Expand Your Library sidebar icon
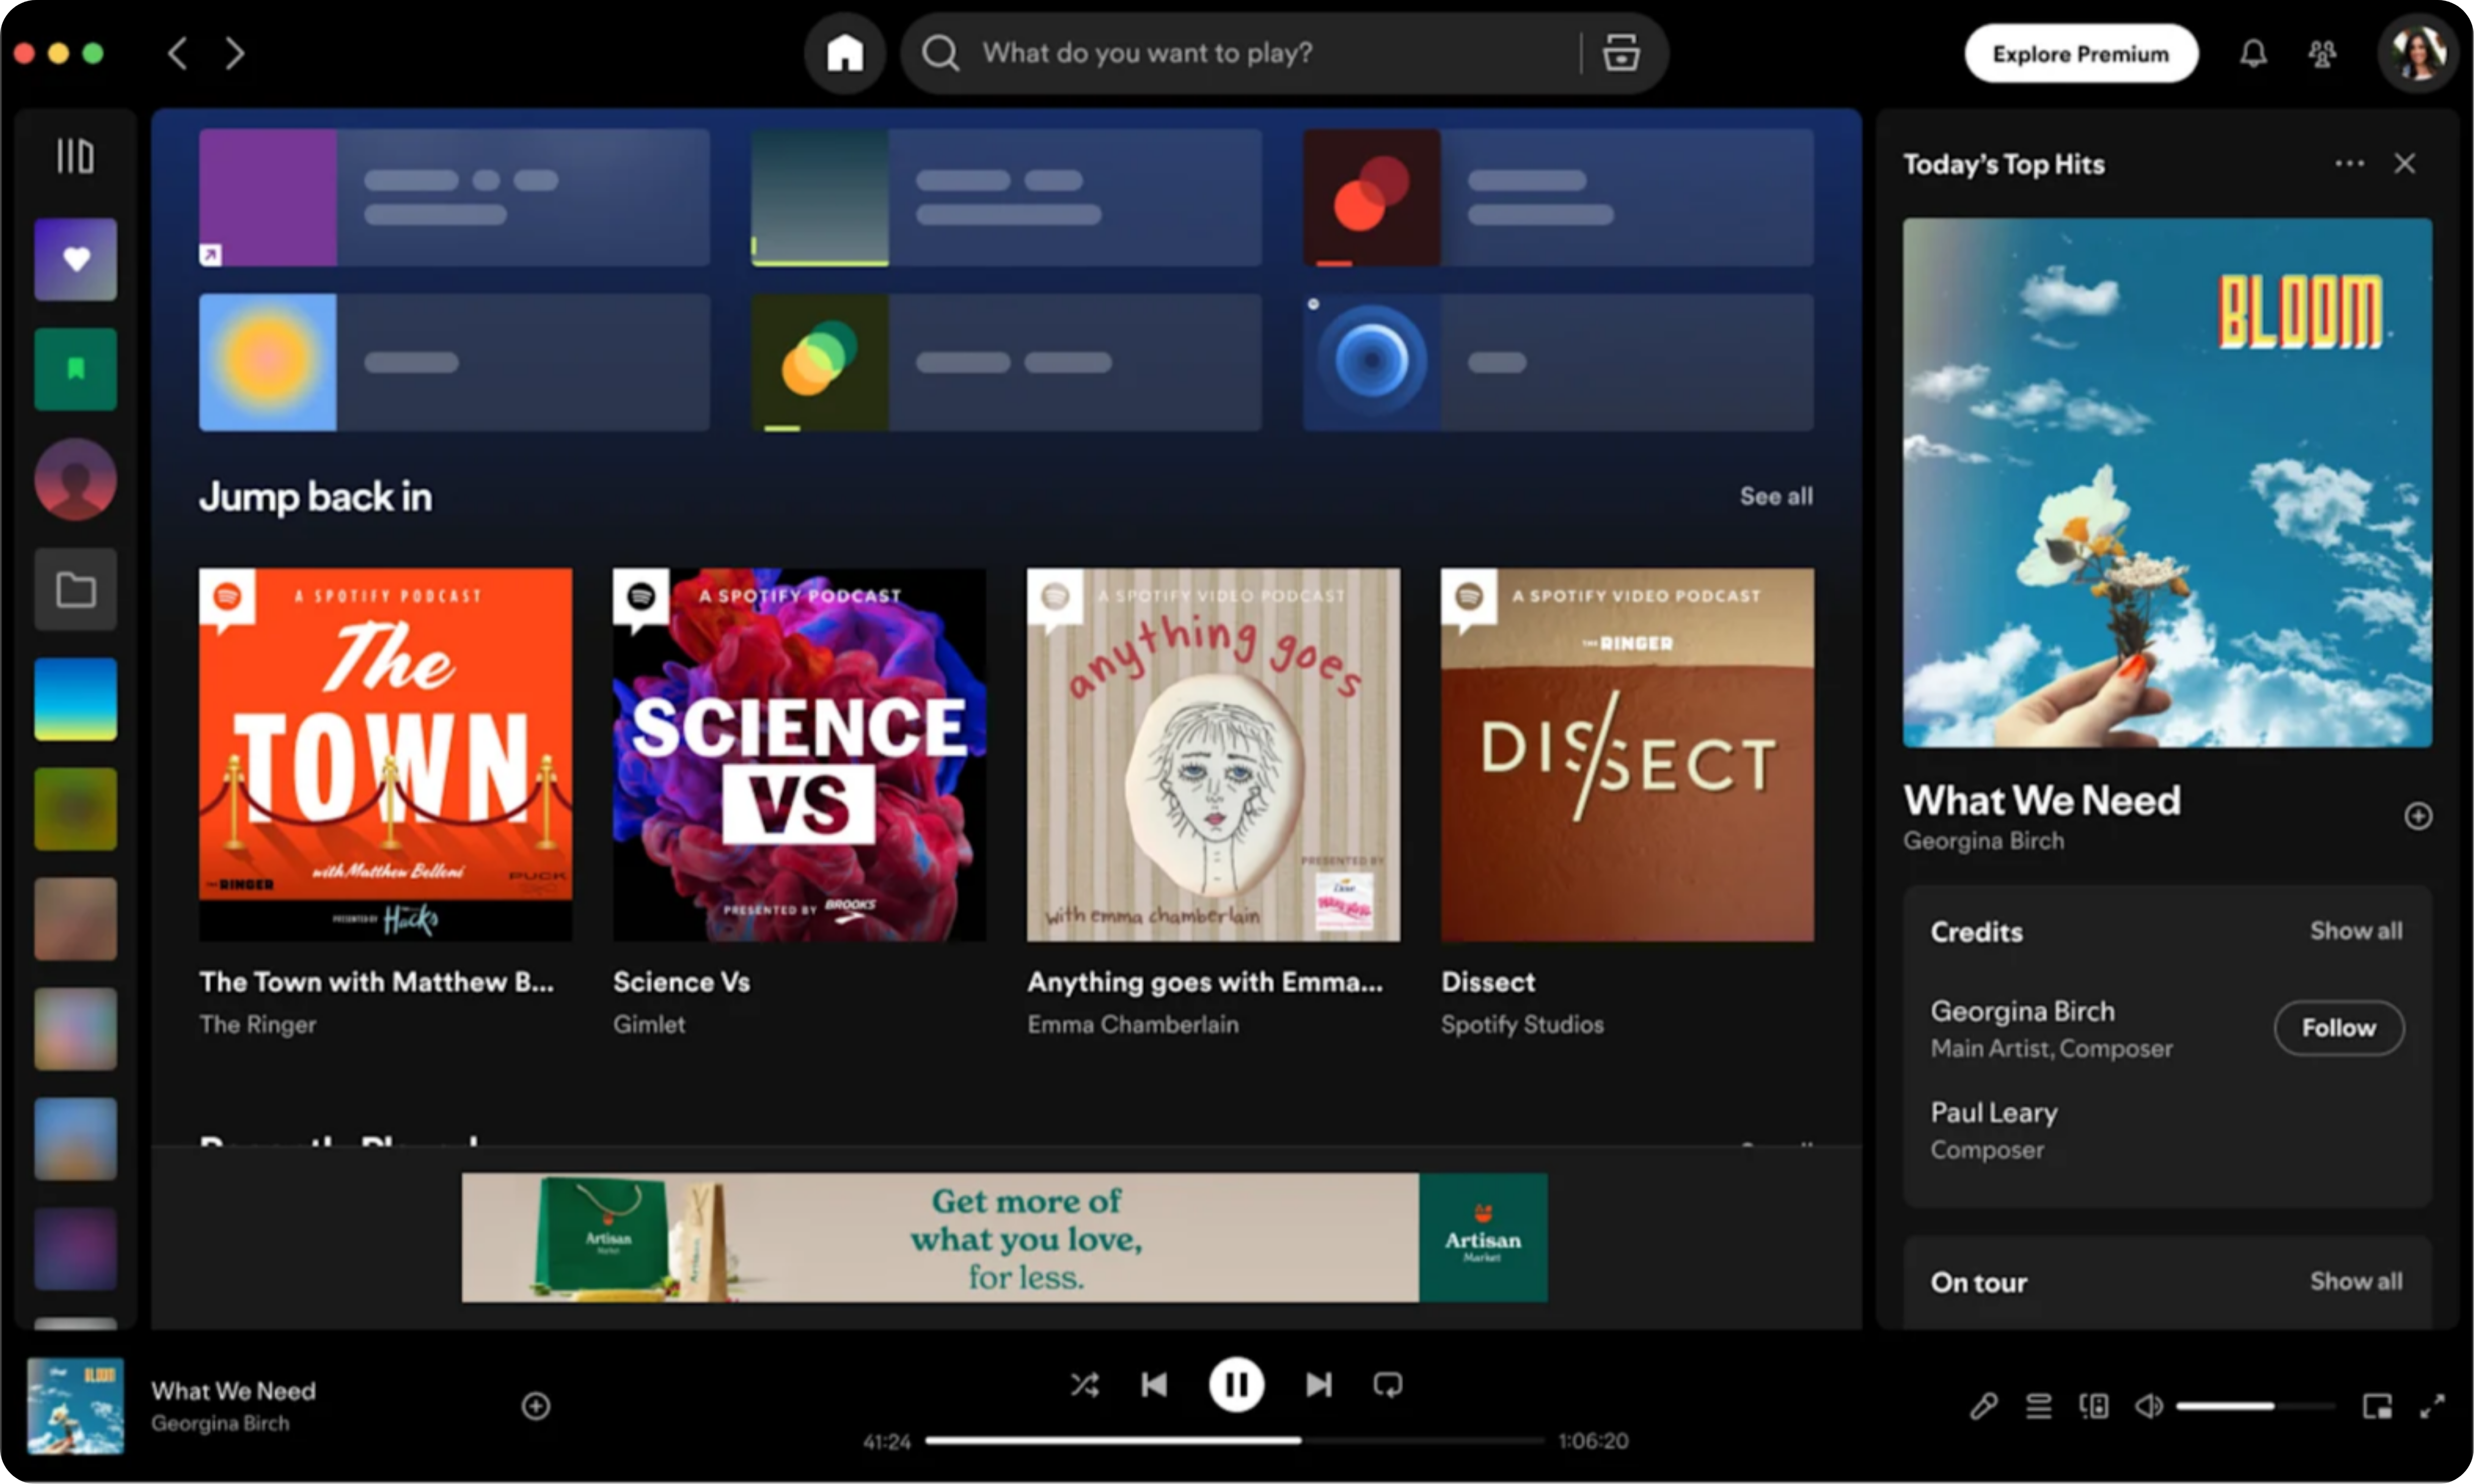 point(75,156)
